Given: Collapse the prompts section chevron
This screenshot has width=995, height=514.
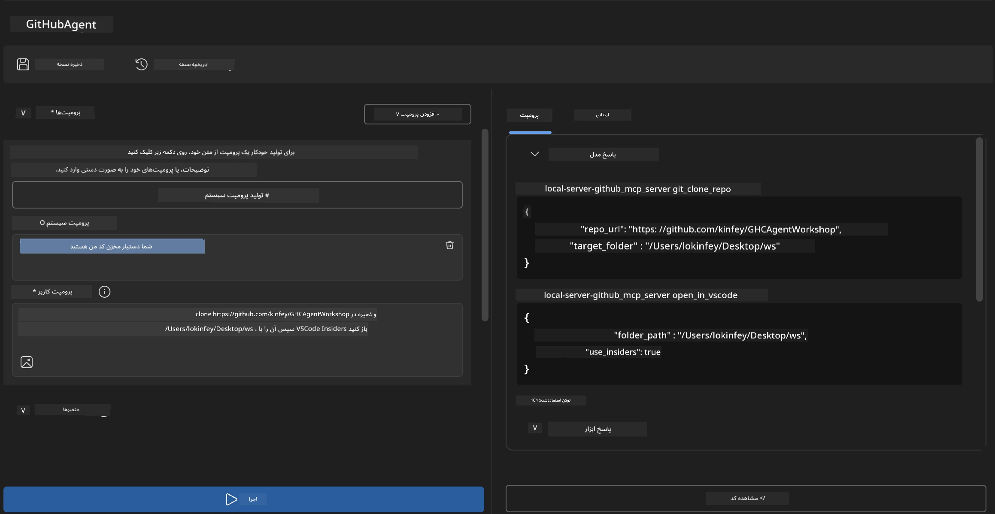Looking at the screenshot, I should pyautogui.click(x=23, y=113).
